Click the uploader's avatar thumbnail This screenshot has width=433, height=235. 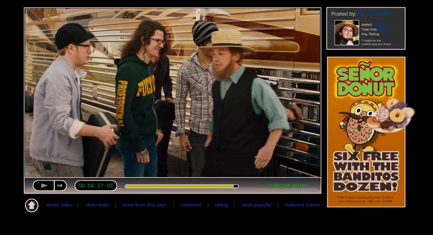point(347,33)
